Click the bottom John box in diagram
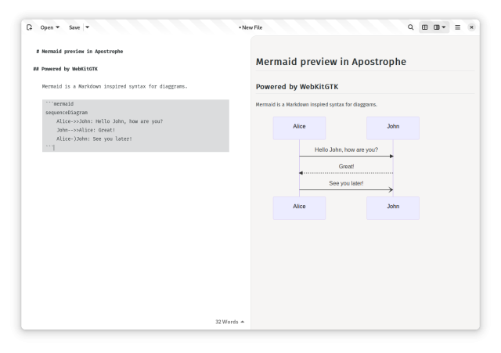 [393, 207]
